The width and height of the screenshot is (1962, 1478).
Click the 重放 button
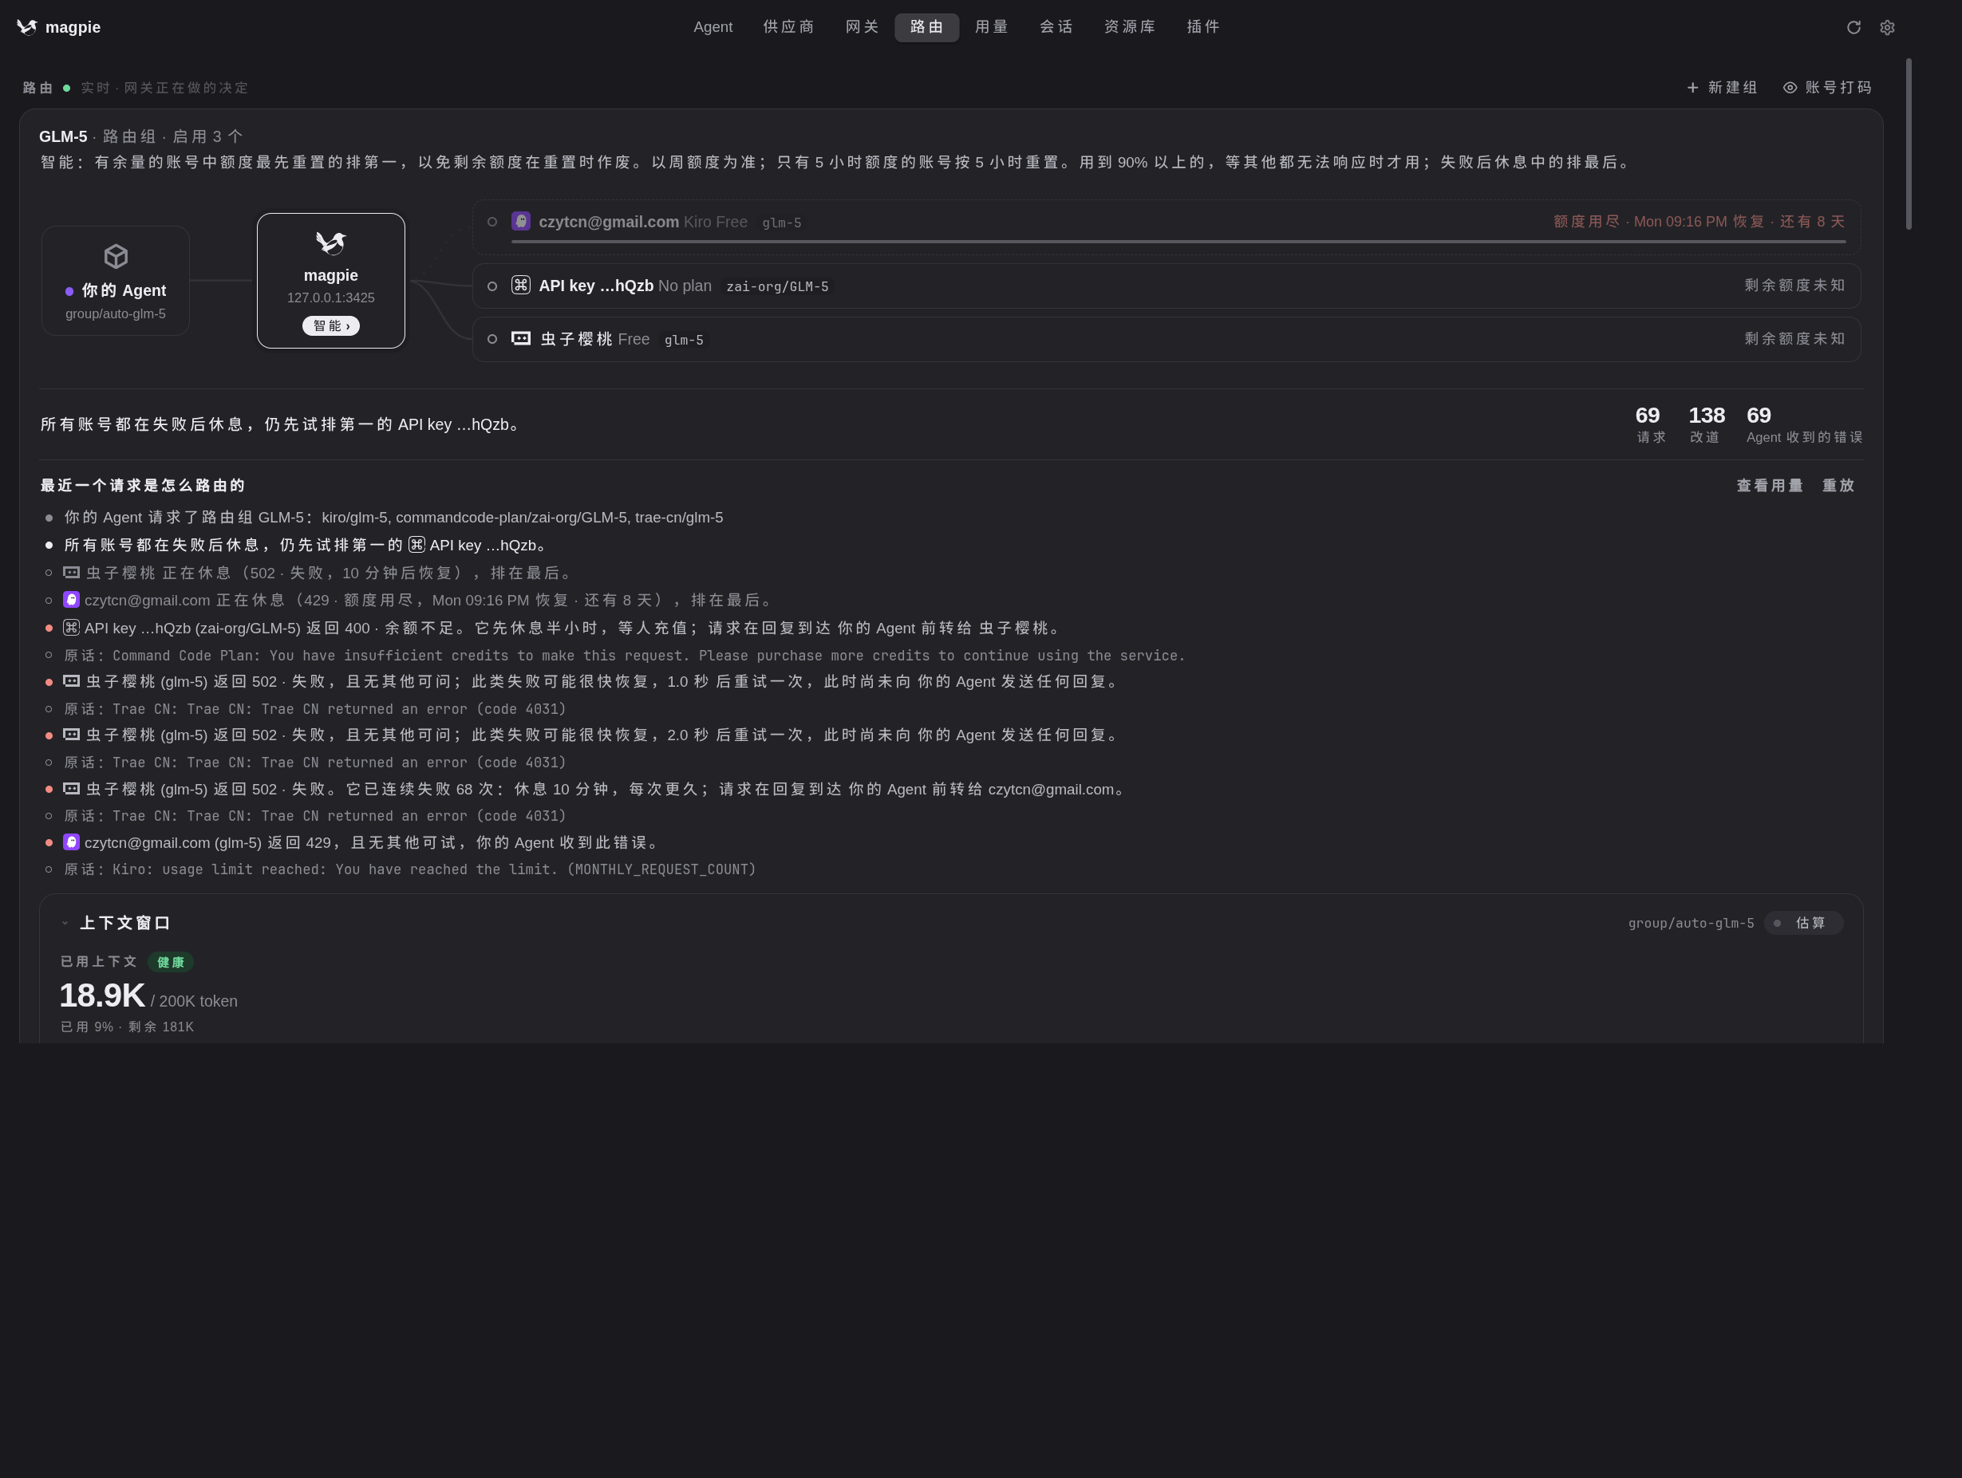pyautogui.click(x=1838, y=485)
